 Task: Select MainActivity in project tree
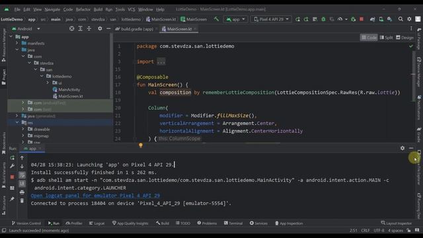(x=67, y=89)
